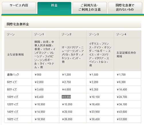
Task: Click the 左記記載以外の地域 cell
Action: pyautogui.click(x=126, y=54)
